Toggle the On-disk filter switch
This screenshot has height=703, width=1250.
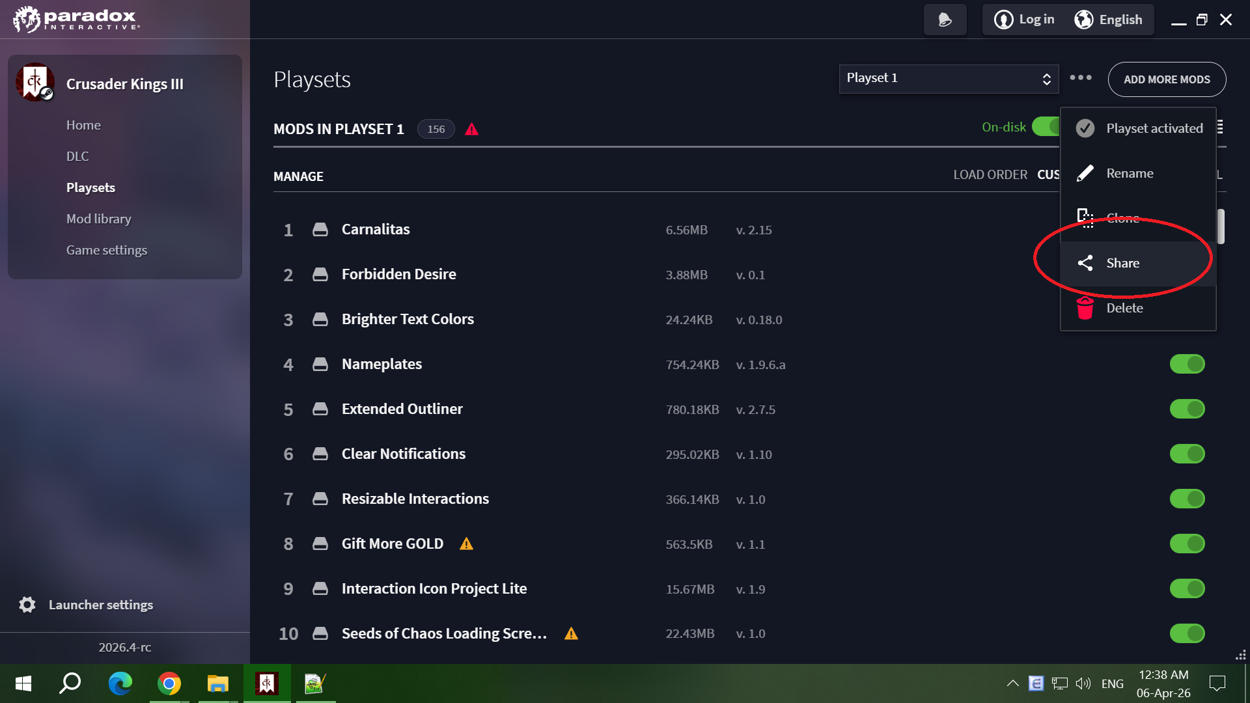1046,126
